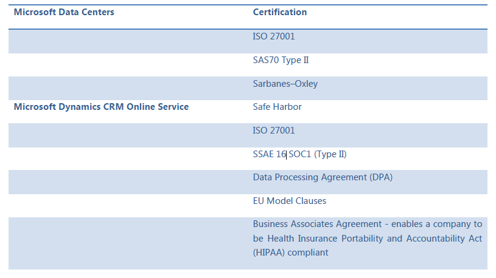Click the (HIPAA) compliant text
The image size is (496, 278).
point(290,253)
